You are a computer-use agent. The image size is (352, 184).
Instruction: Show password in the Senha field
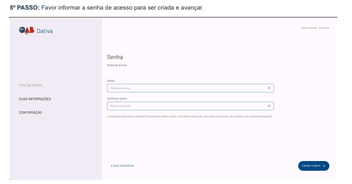(269, 88)
